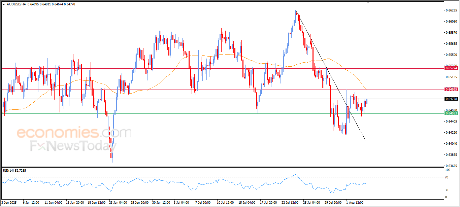Click the 0.65870 price axis label

point(451,33)
